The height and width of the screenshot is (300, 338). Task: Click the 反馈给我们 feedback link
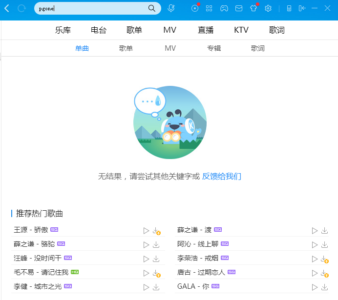pos(221,176)
